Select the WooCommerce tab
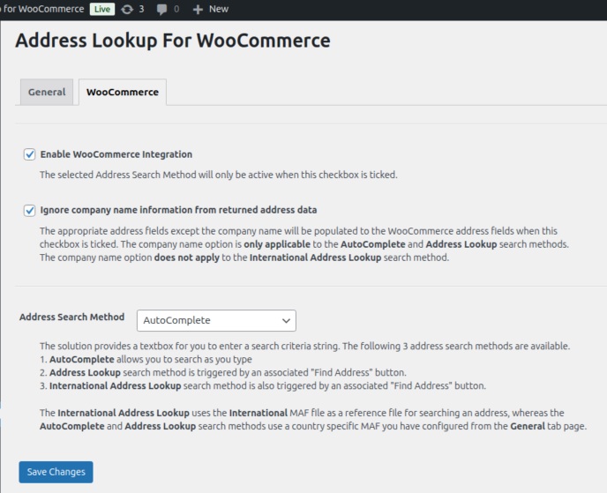 click(x=123, y=92)
